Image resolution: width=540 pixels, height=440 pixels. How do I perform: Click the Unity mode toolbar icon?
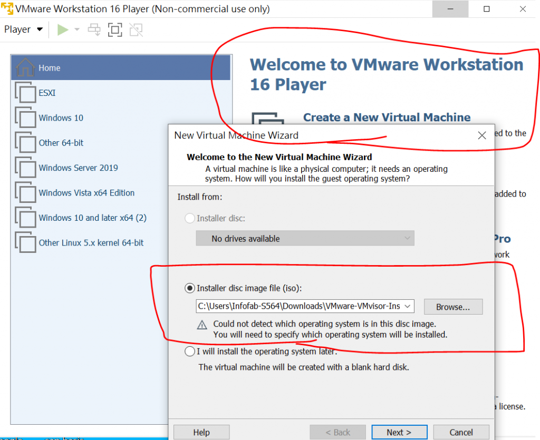[136, 30]
